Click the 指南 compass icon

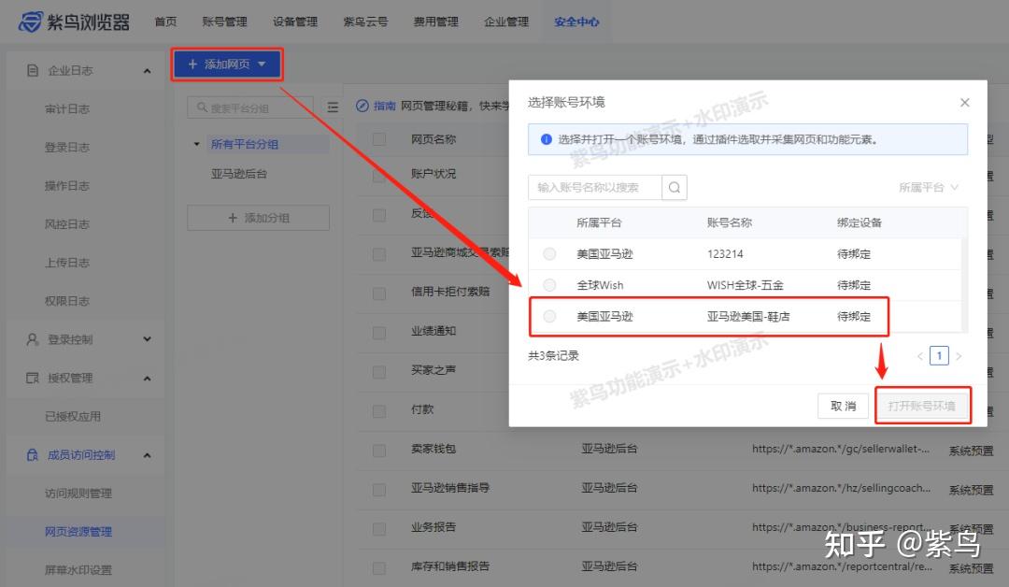[362, 106]
